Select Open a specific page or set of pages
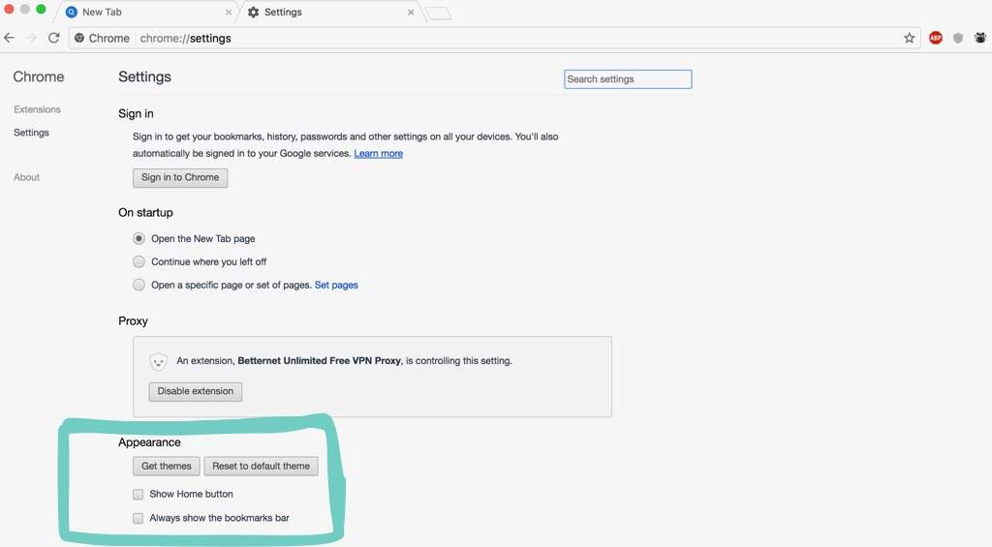992x547 pixels. point(139,286)
